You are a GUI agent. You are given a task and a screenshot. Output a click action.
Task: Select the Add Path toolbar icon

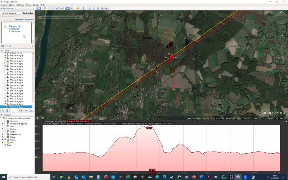[53, 8]
